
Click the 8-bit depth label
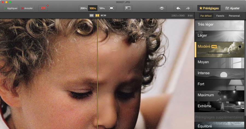[x=190, y=16]
